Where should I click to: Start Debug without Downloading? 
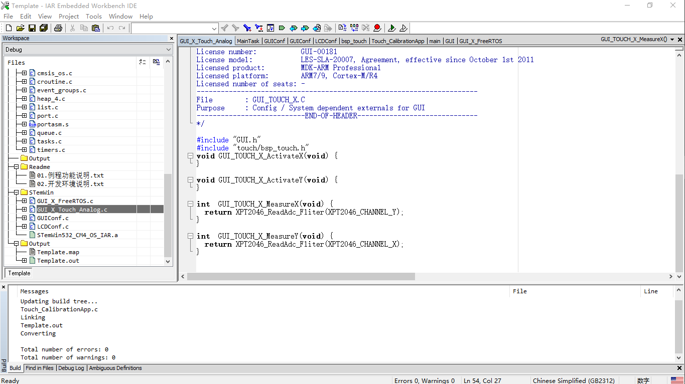(403, 28)
